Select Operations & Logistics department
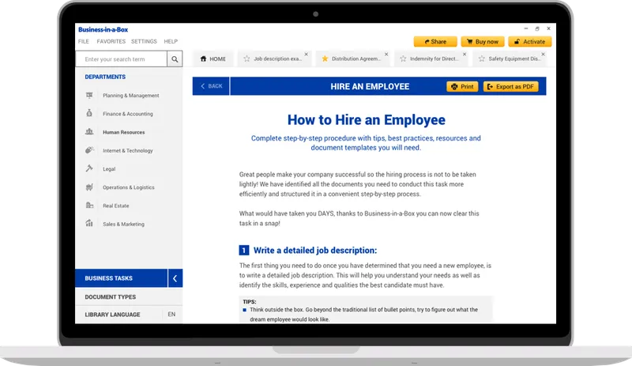Screen dimensions: 632x366 point(129,187)
